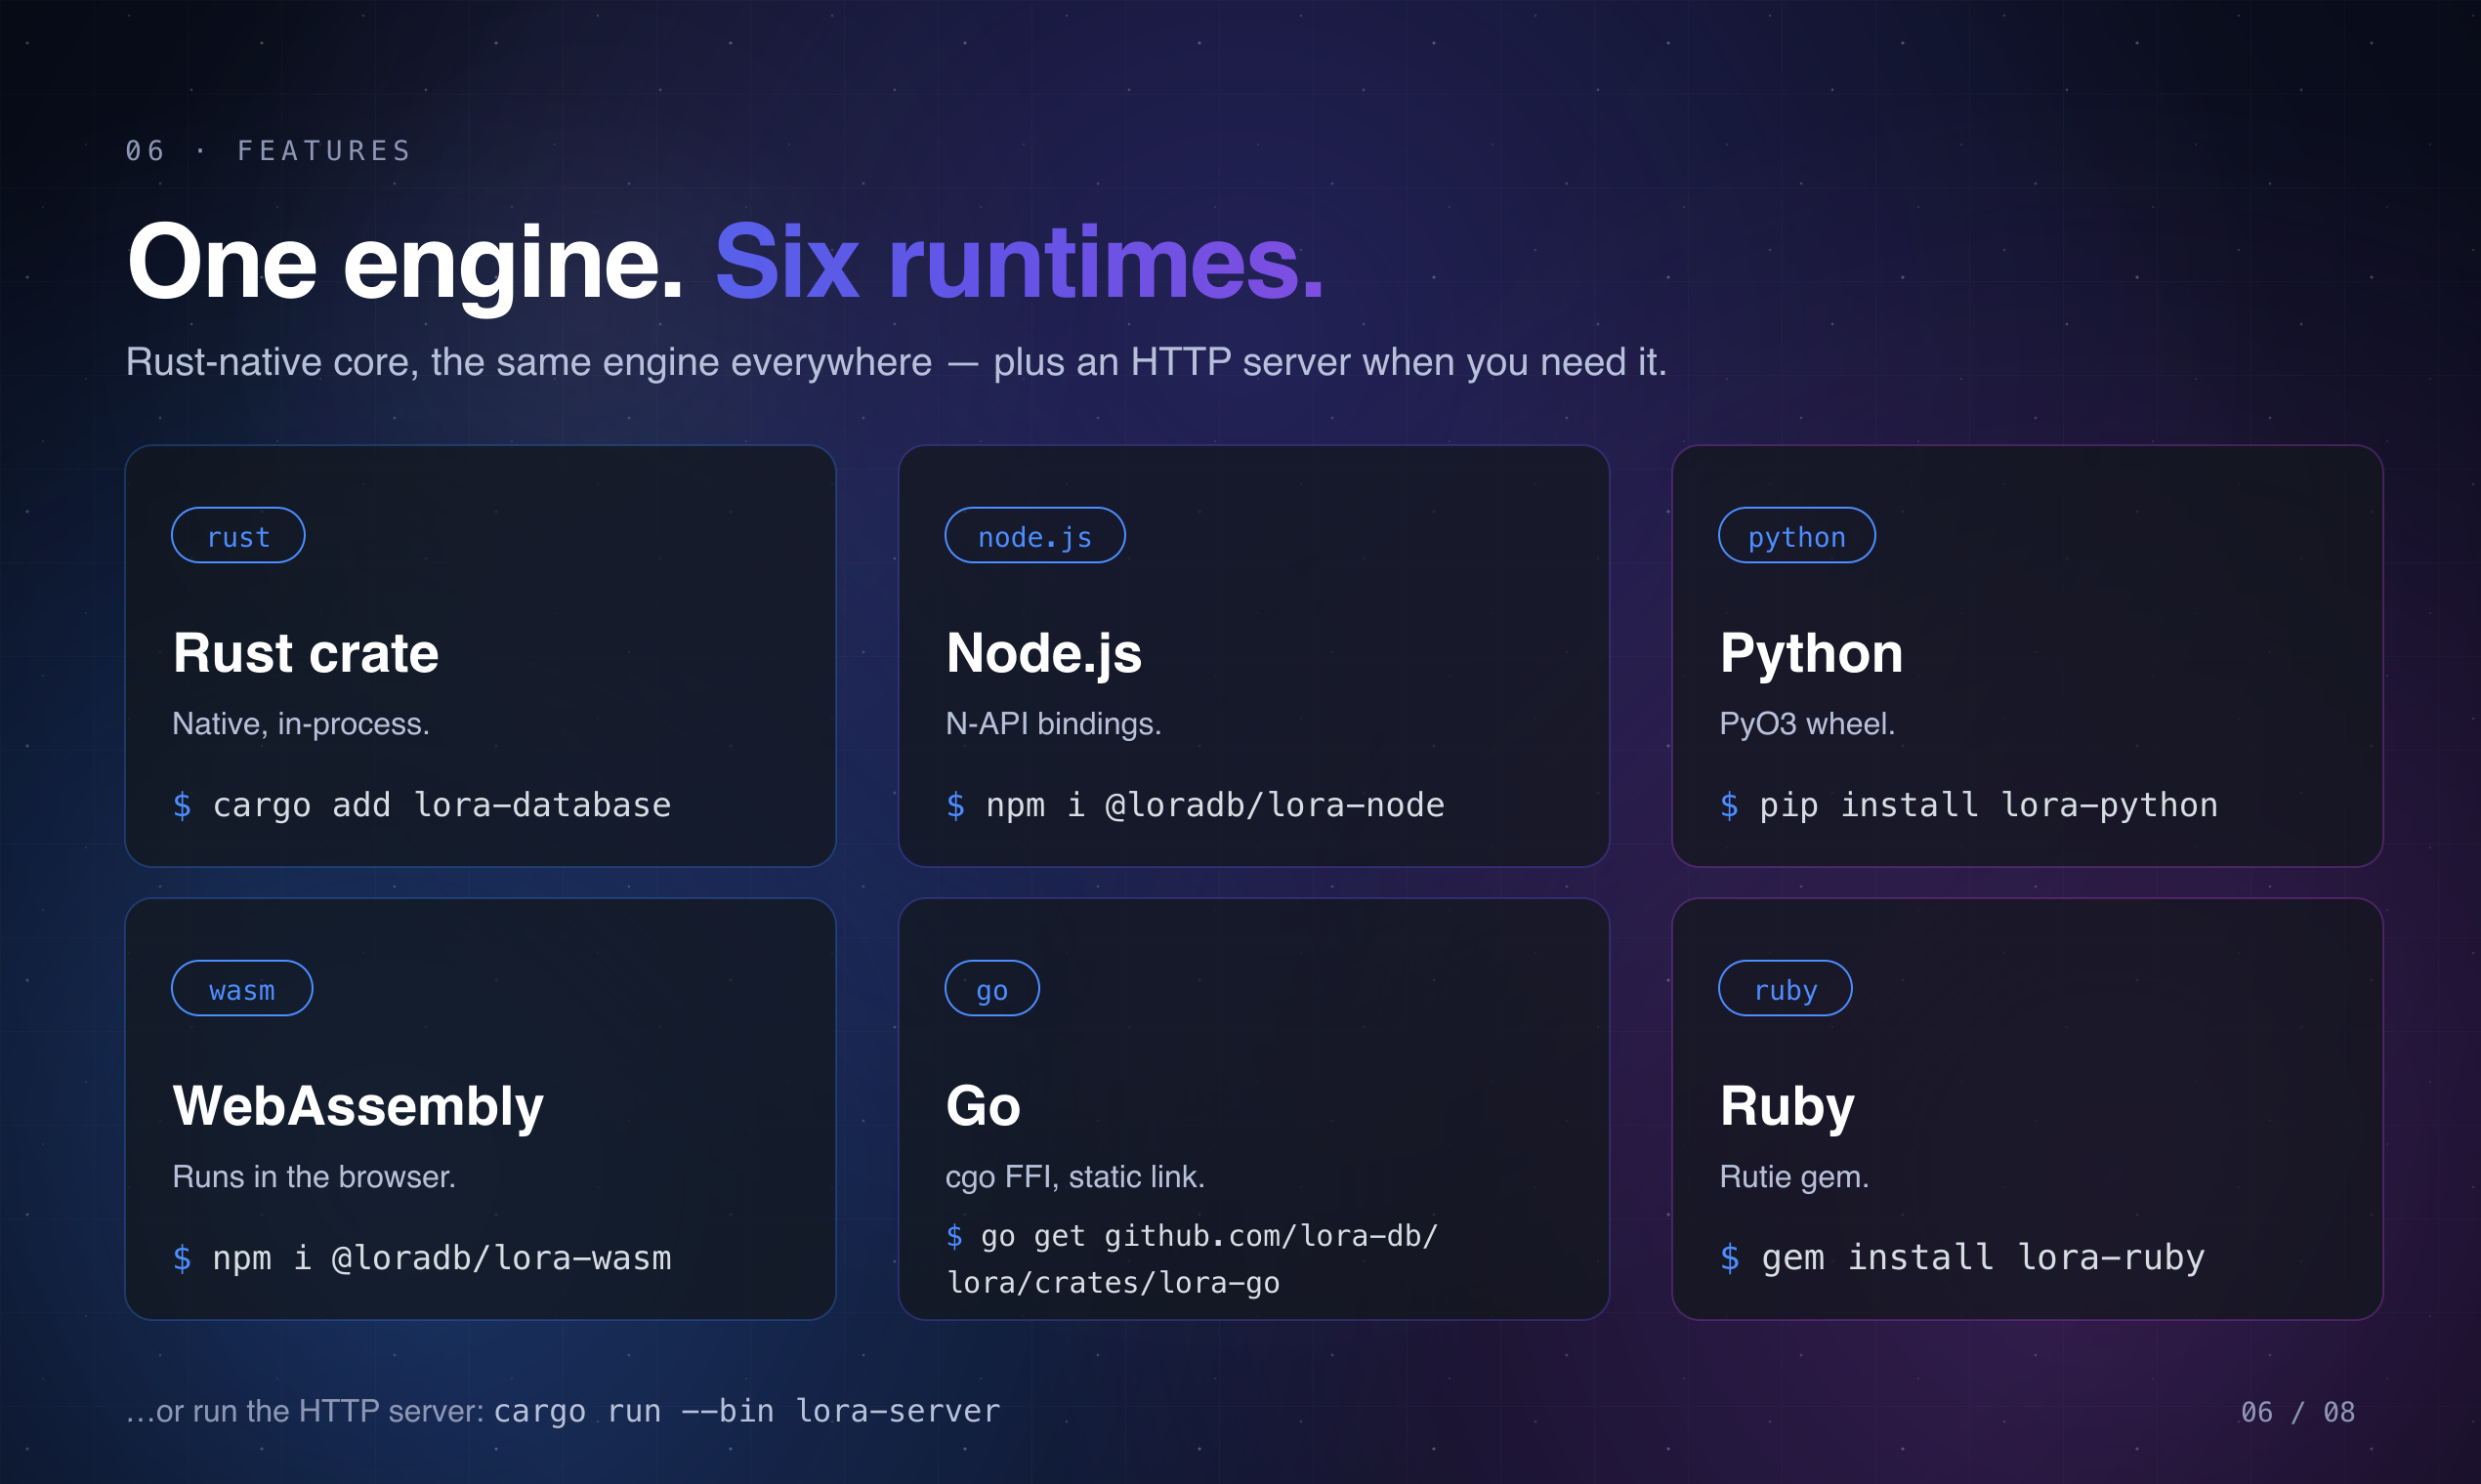The image size is (2481, 1484).
Task: Click the "go get github.com/lora-db/" command line
Action: point(1208,1236)
